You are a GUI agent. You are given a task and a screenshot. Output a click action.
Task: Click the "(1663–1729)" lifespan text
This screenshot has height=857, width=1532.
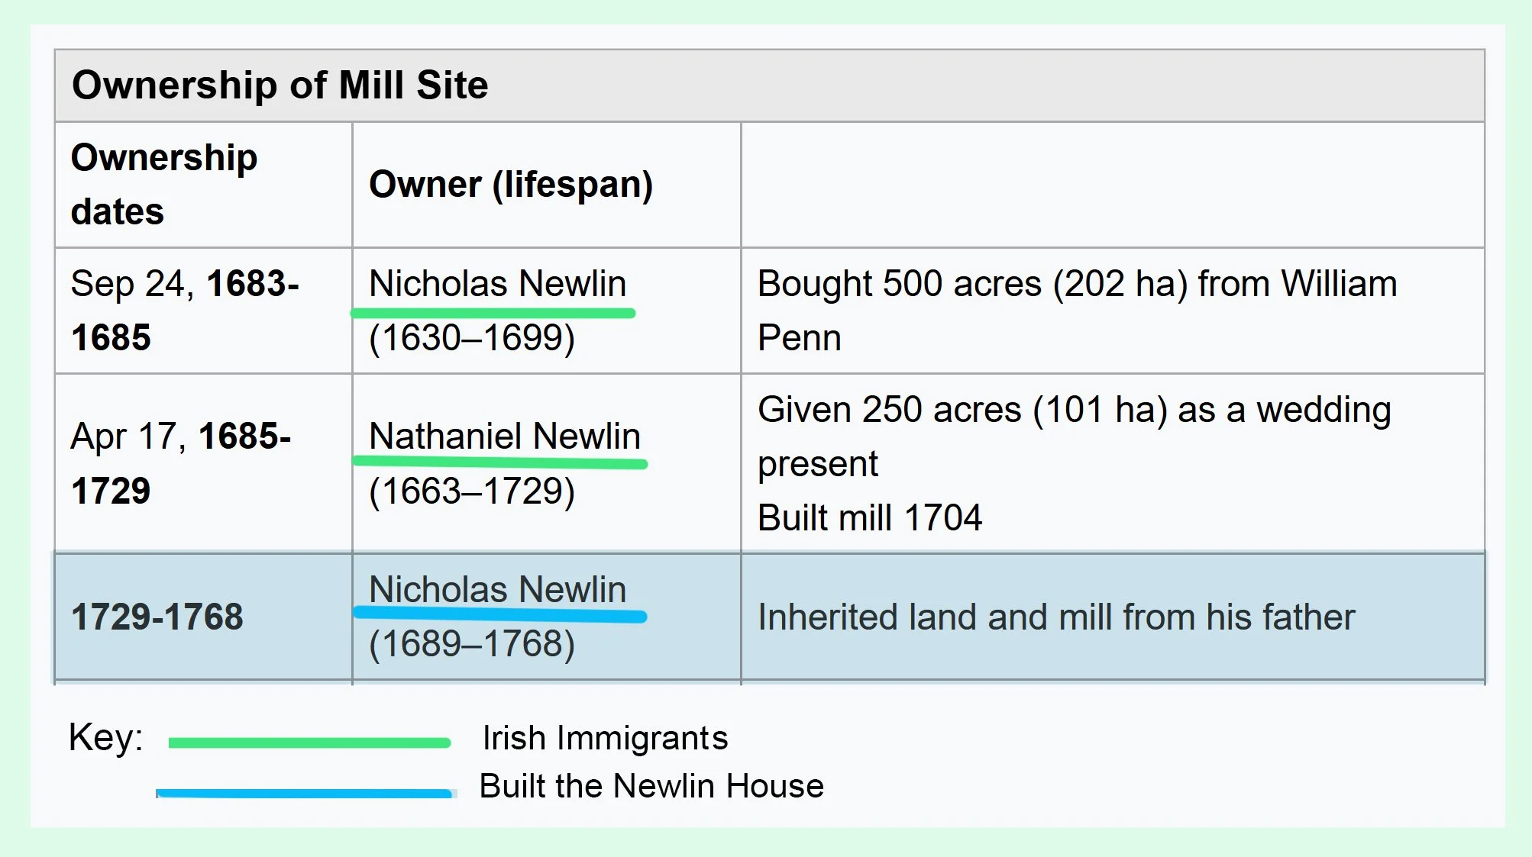[x=471, y=491]
